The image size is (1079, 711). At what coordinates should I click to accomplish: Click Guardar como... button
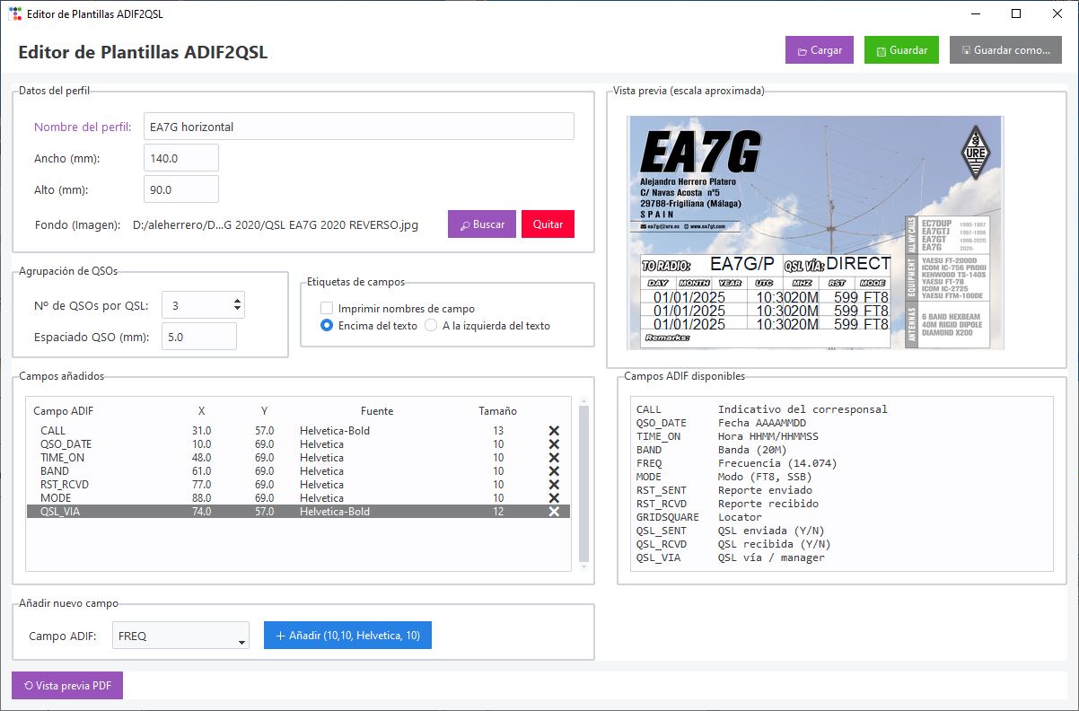click(1005, 50)
